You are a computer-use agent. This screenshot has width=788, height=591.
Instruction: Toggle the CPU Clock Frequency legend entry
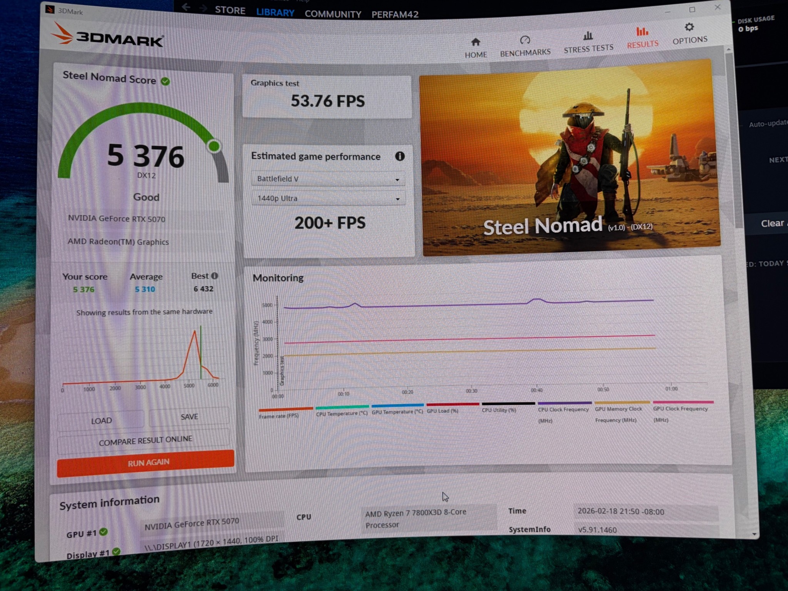564,412
